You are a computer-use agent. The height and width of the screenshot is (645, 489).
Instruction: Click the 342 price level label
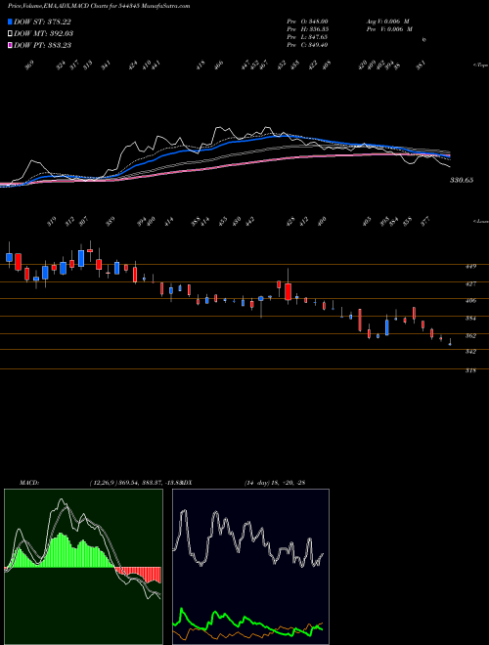pos(470,351)
